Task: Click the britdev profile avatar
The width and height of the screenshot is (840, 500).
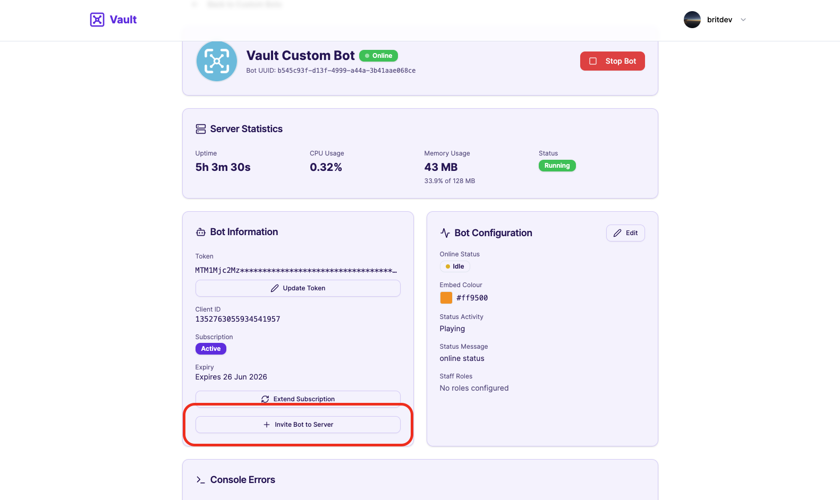Action: 692,20
